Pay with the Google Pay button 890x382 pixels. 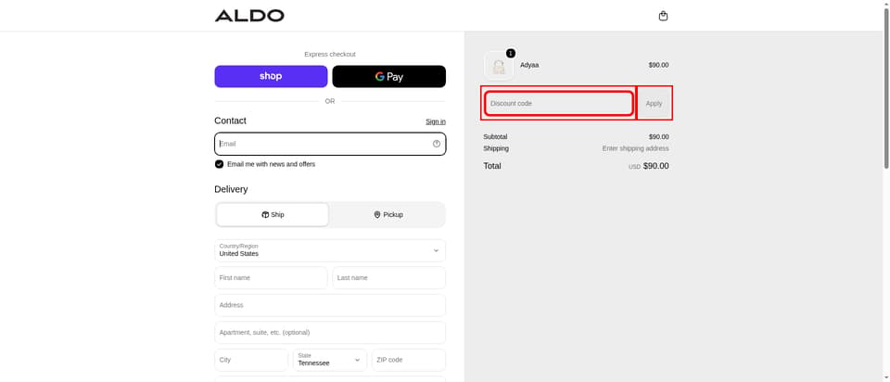(x=388, y=77)
